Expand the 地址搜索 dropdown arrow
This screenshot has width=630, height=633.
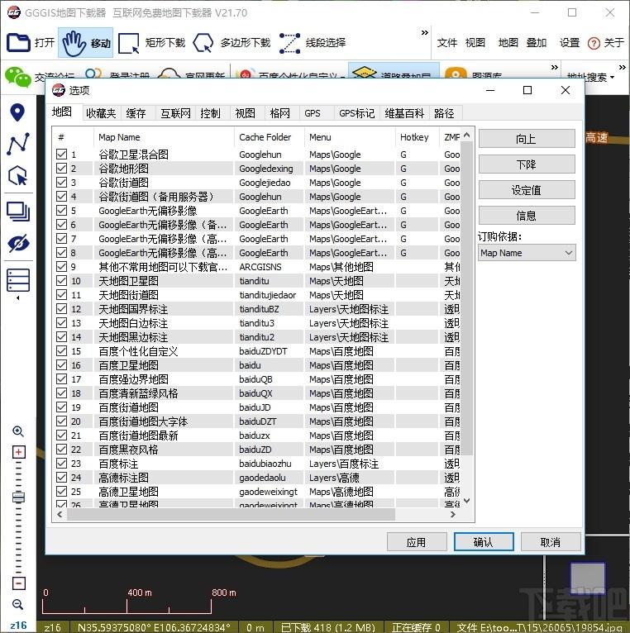click(612, 78)
